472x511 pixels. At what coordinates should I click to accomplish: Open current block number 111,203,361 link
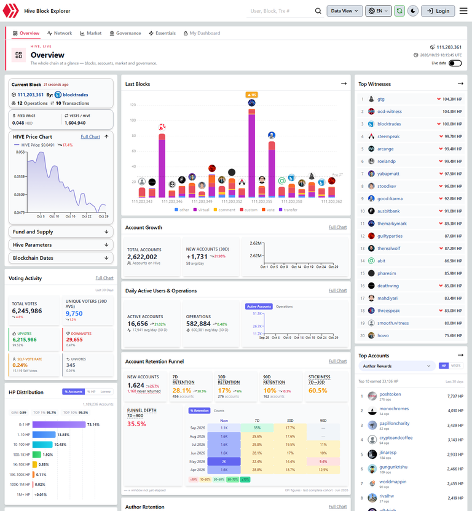click(30, 95)
